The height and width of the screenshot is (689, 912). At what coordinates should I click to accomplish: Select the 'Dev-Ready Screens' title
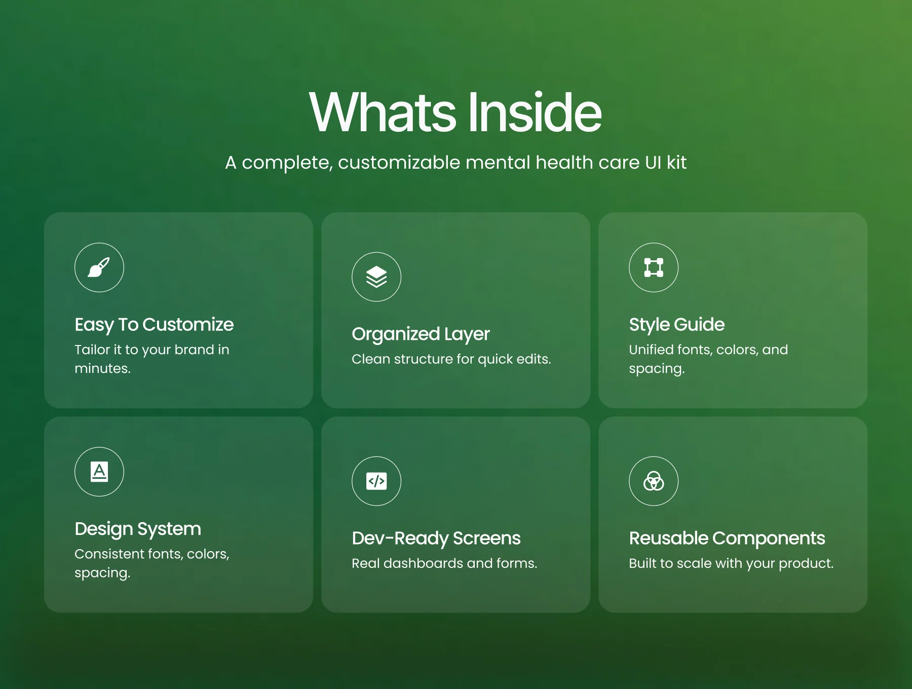coord(436,539)
